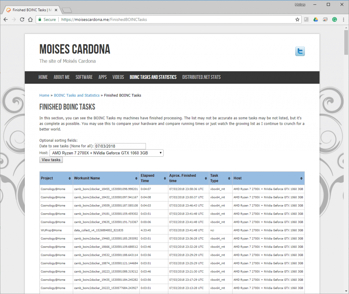The width and height of the screenshot is (349, 294).
Task: Click finished time 07/03/2018 23:58:36 UTC
Action: (x=186, y=189)
